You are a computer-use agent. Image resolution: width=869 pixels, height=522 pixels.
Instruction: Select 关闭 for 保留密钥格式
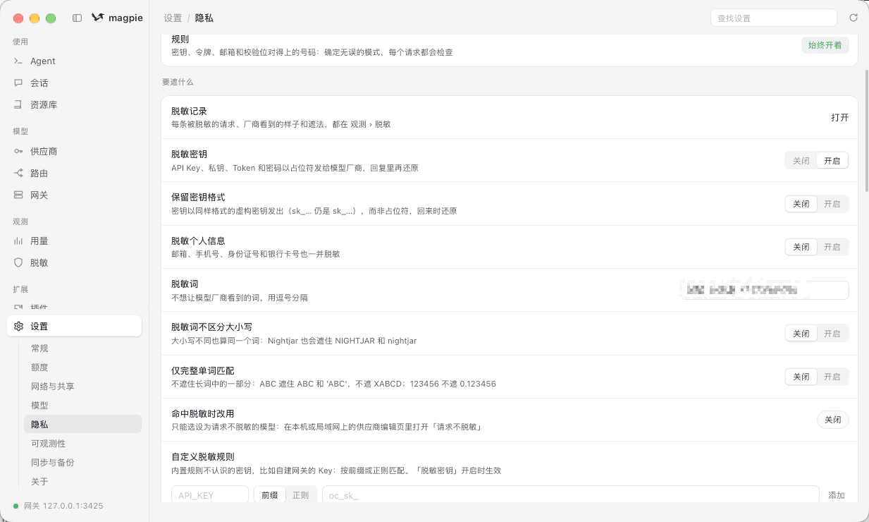click(x=801, y=204)
